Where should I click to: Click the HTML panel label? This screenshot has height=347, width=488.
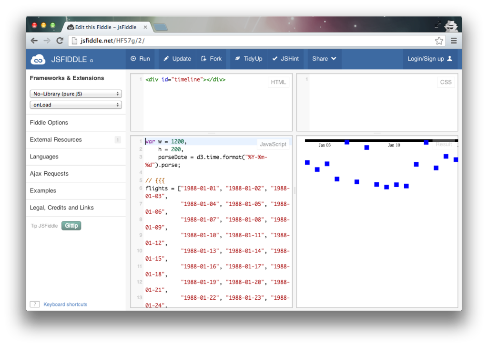tap(278, 82)
